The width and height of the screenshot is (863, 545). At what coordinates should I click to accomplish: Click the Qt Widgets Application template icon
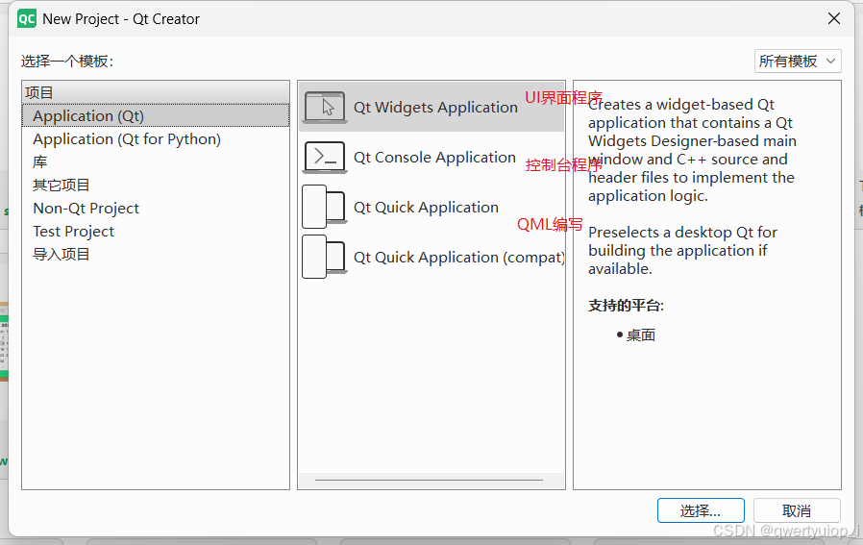[325, 107]
